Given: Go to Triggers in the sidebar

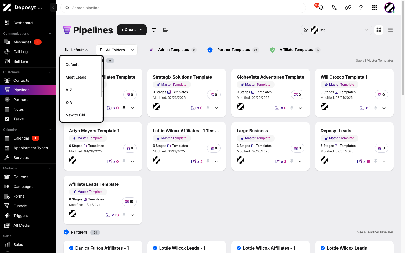Looking at the screenshot, I should click(x=28, y=216).
